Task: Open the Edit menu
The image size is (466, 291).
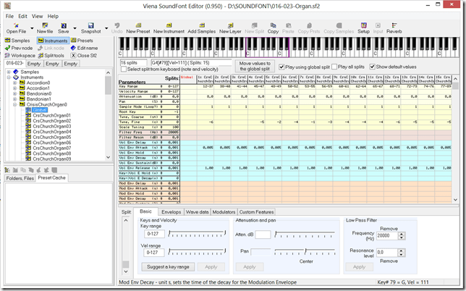Action: click(22, 15)
